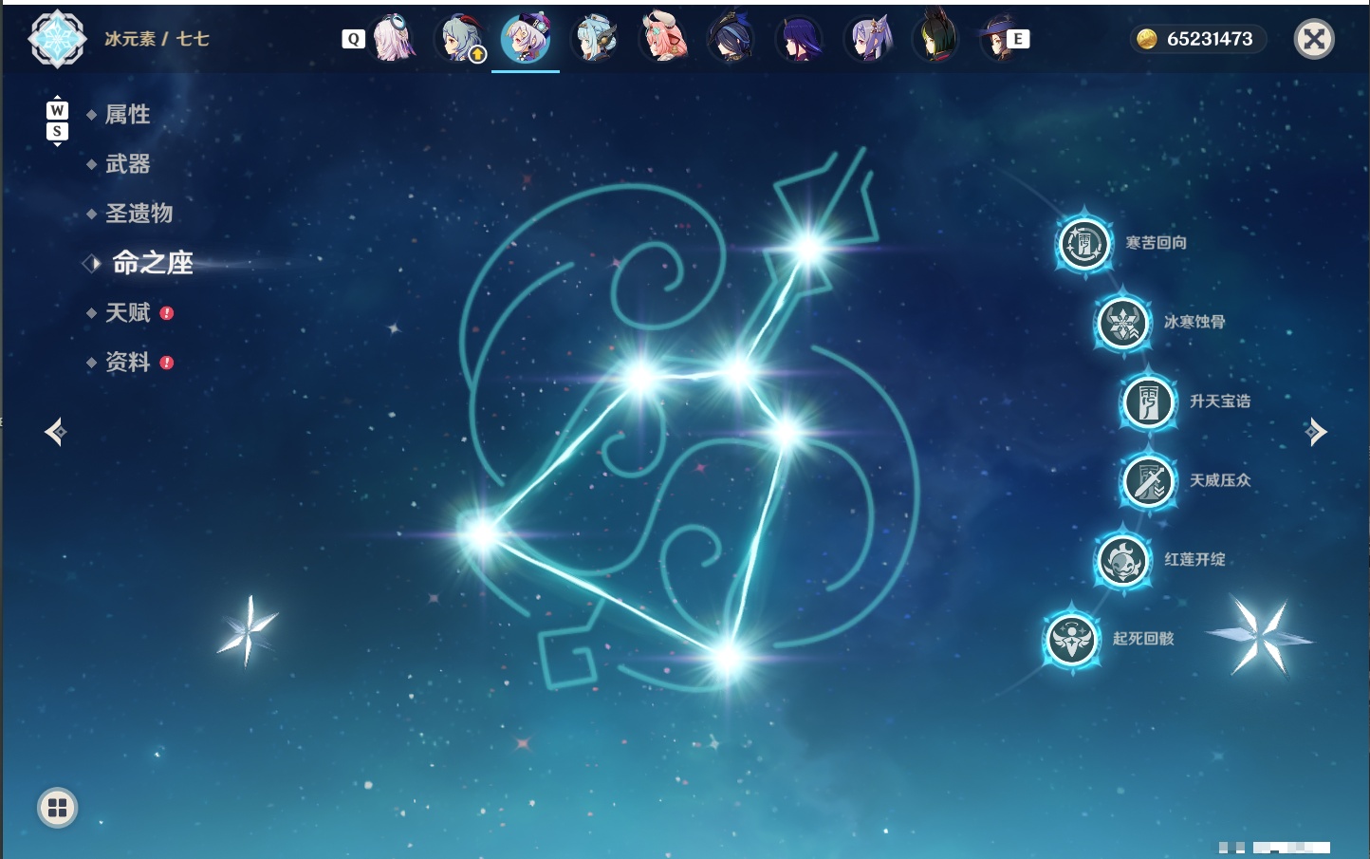Click the 寒苦回向 label
Screen dimensions: 1370x859
point(1157,243)
